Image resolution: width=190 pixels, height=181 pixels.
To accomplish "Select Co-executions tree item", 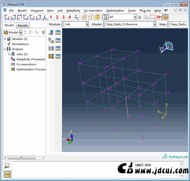I will pos(26,64).
